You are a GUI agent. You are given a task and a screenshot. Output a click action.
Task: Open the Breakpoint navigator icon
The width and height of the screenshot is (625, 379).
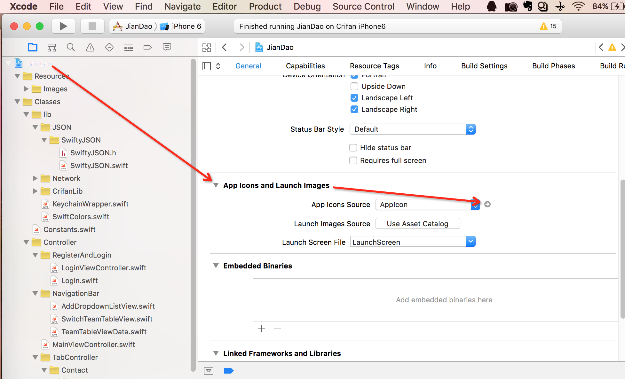(147, 47)
